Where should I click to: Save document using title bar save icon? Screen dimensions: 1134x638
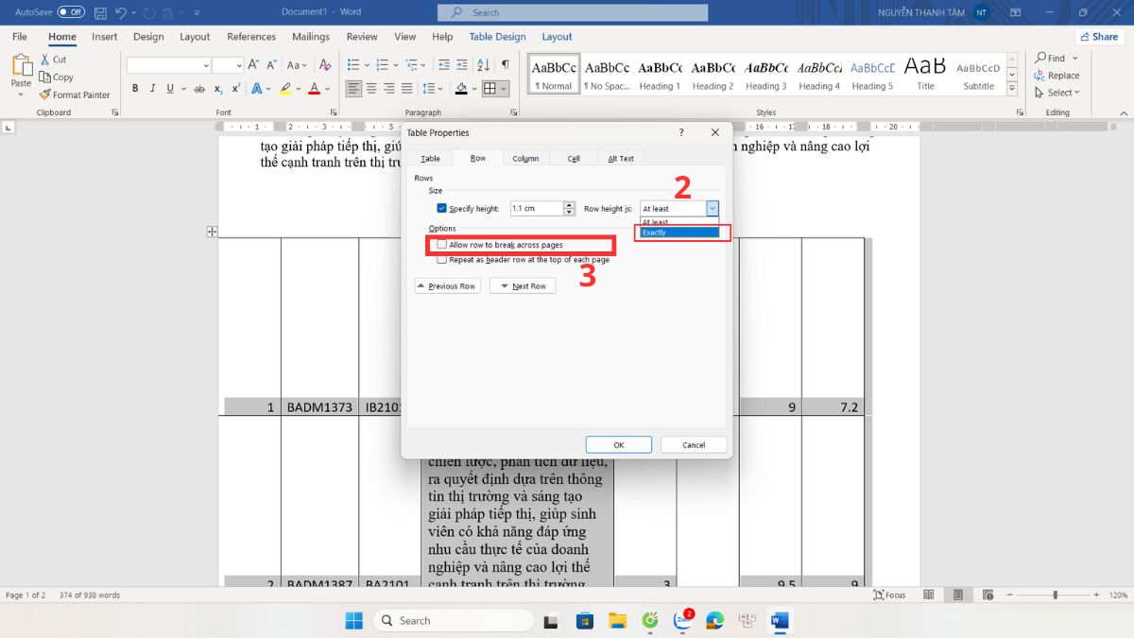[x=100, y=12]
